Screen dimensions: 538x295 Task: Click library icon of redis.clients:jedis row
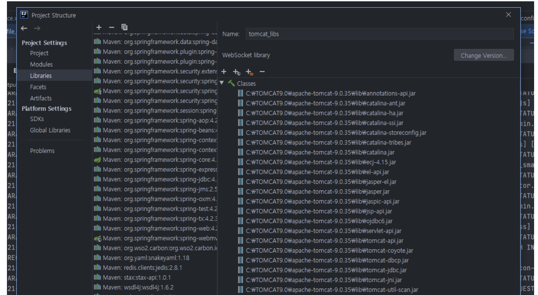[98, 268]
